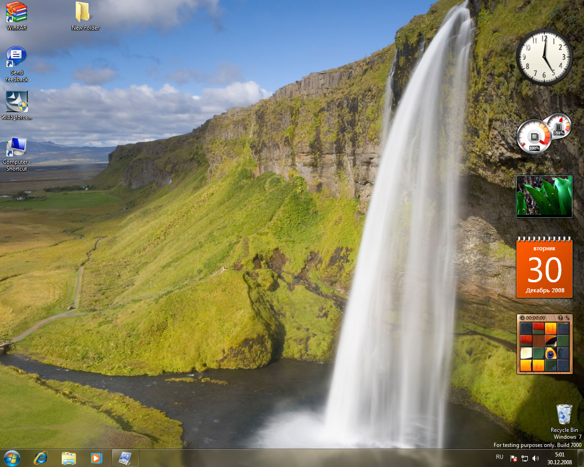Activate the running app button beside Media Player
This screenshot has width=584, height=467.
tap(125, 458)
